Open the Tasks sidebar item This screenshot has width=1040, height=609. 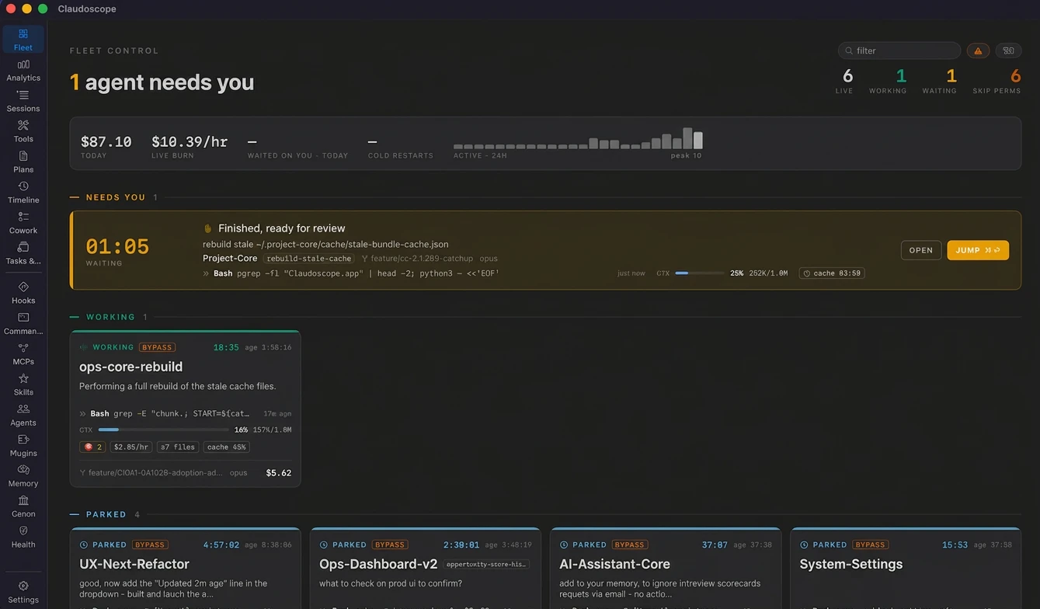23,253
